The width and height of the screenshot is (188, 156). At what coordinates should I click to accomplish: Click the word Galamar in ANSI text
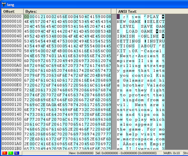(x=133, y=80)
